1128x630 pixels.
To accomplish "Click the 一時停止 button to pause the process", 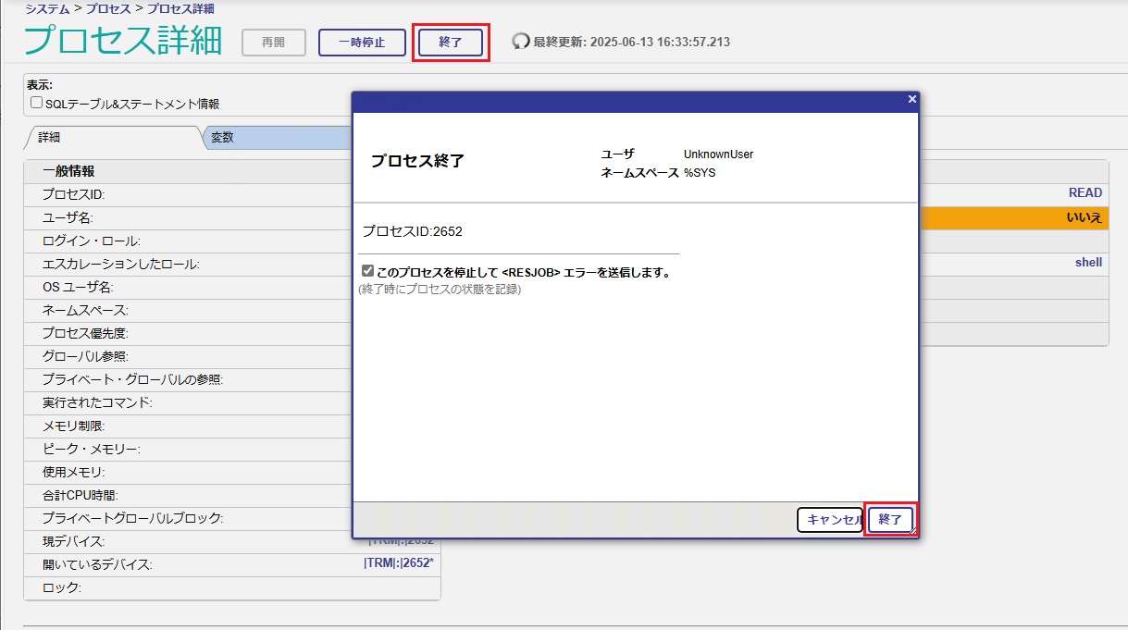I will pos(362,42).
